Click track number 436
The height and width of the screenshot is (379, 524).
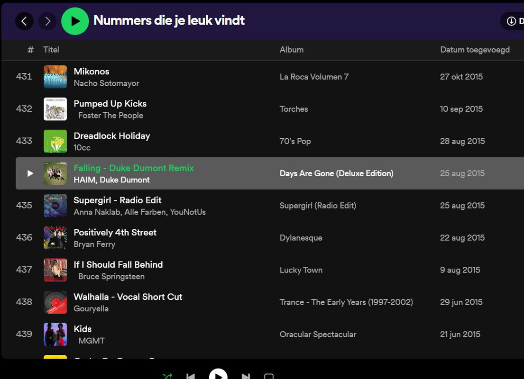pyautogui.click(x=24, y=237)
